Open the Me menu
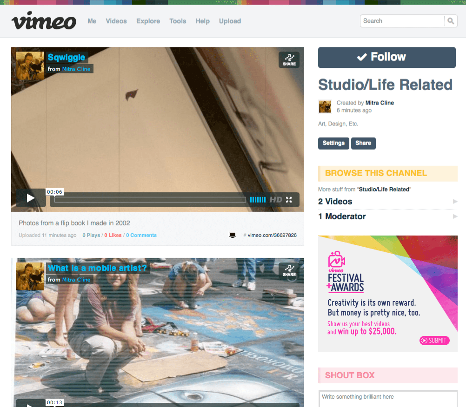This screenshot has height=407, width=466. [x=92, y=21]
